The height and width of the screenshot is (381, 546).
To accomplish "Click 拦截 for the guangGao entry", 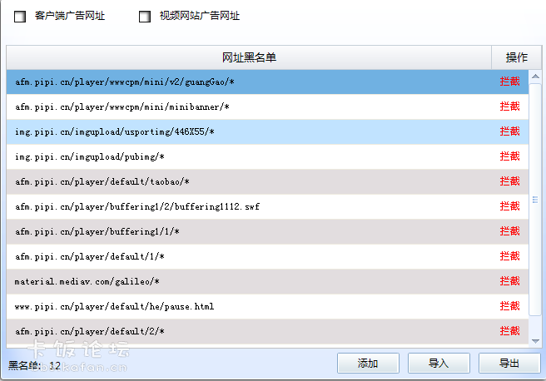I will point(509,82).
